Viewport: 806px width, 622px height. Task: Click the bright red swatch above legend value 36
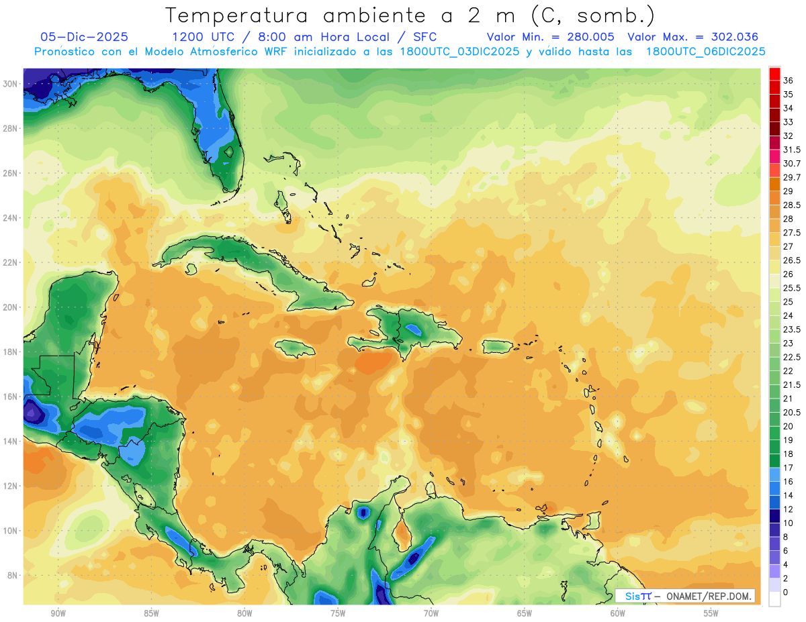tap(774, 73)
